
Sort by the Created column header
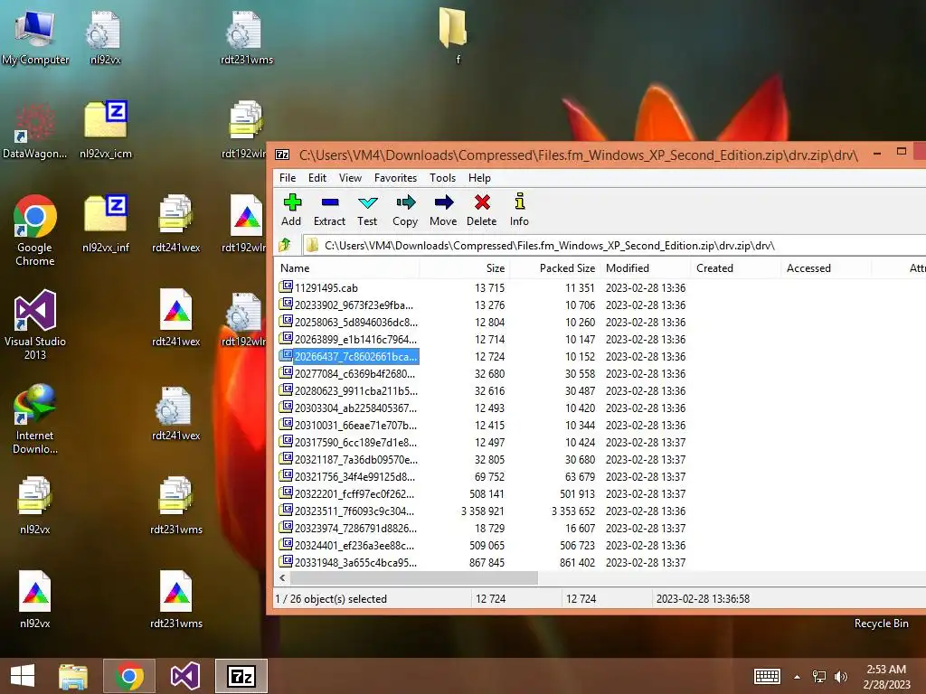[x=736, y=267]
